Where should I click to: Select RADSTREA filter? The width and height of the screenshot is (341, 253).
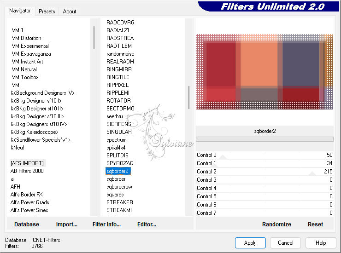[120, 38]
